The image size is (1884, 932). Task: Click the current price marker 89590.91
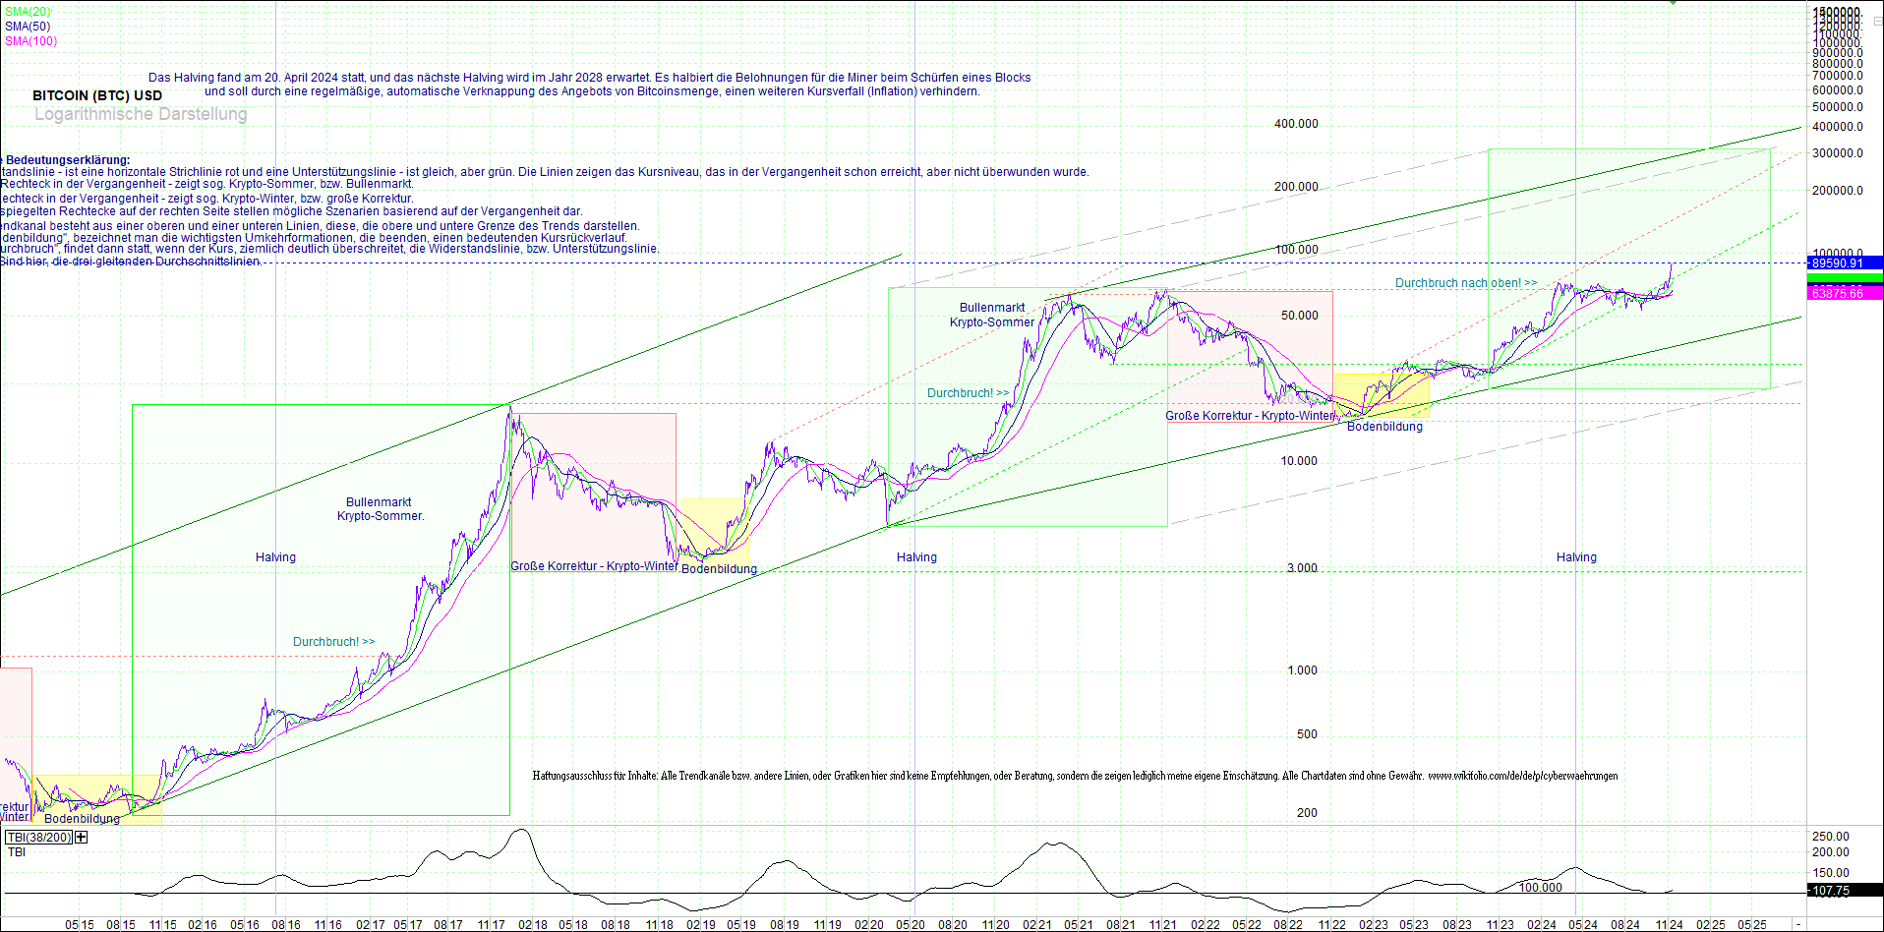[x=1845, y=262]
